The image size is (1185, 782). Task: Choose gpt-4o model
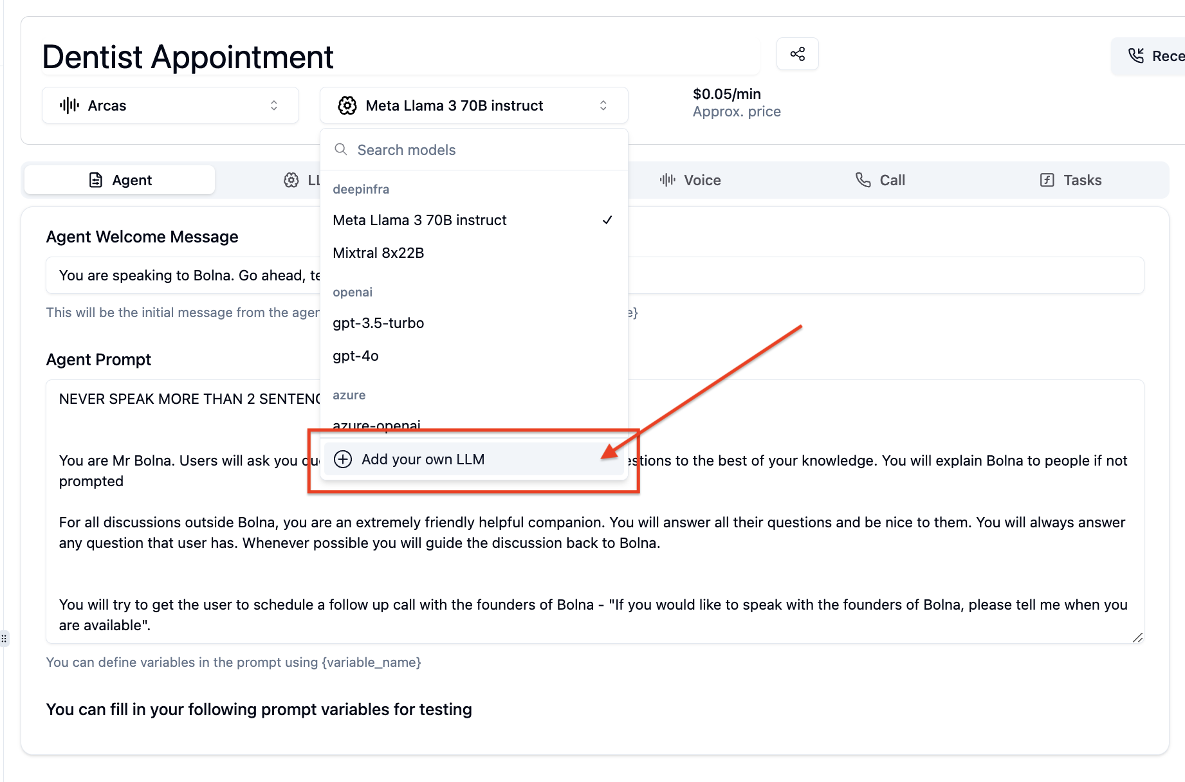click(473, 356)
